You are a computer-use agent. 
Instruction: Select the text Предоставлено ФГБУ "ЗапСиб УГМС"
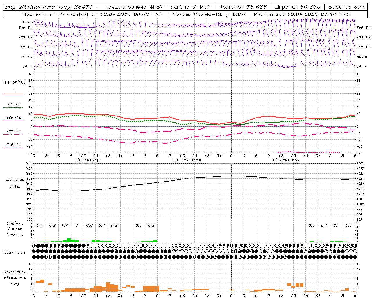(157, 7)
